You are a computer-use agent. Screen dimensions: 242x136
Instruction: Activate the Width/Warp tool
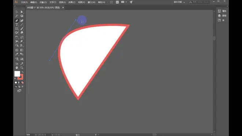pos(16,41)
